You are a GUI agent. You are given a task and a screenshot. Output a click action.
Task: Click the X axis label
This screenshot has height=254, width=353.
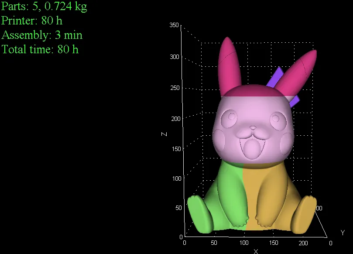click(255, 251)
